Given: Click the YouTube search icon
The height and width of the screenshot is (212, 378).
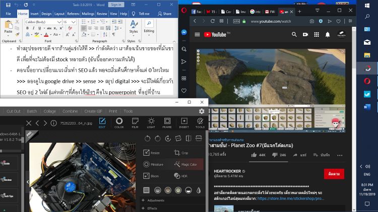Looking at the screenshot, I should (x=294, y=35).
